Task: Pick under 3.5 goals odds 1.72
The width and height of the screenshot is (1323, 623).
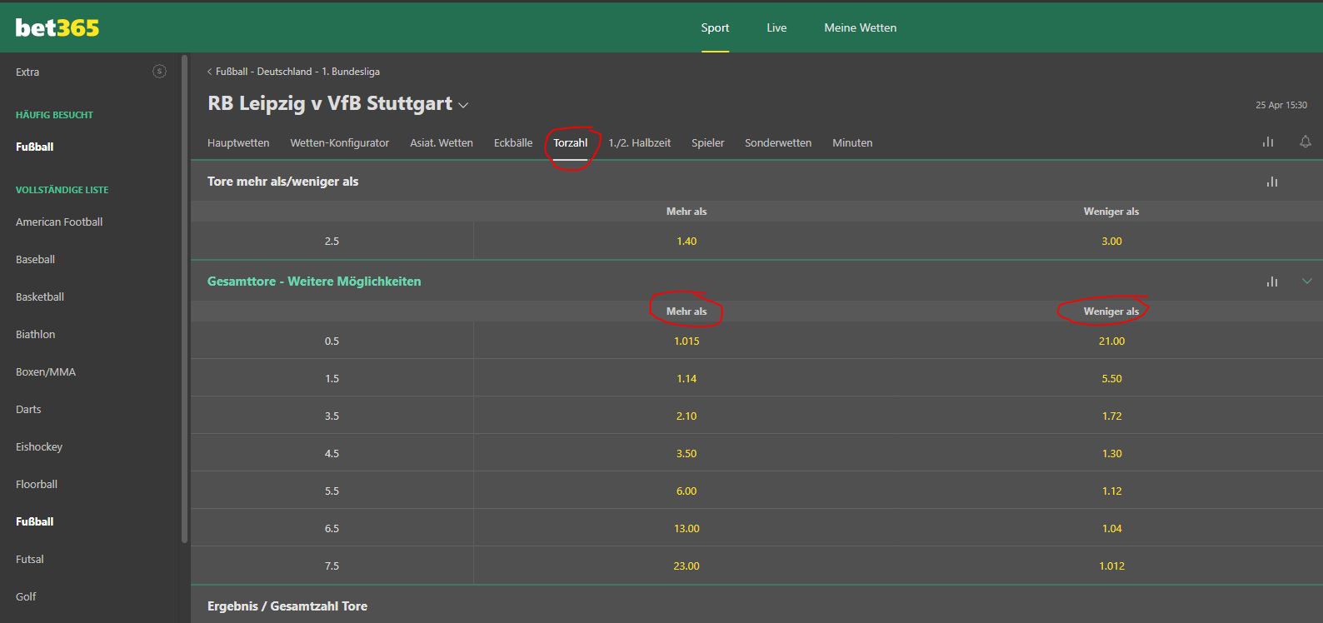Action: (x=1111, y=416)
